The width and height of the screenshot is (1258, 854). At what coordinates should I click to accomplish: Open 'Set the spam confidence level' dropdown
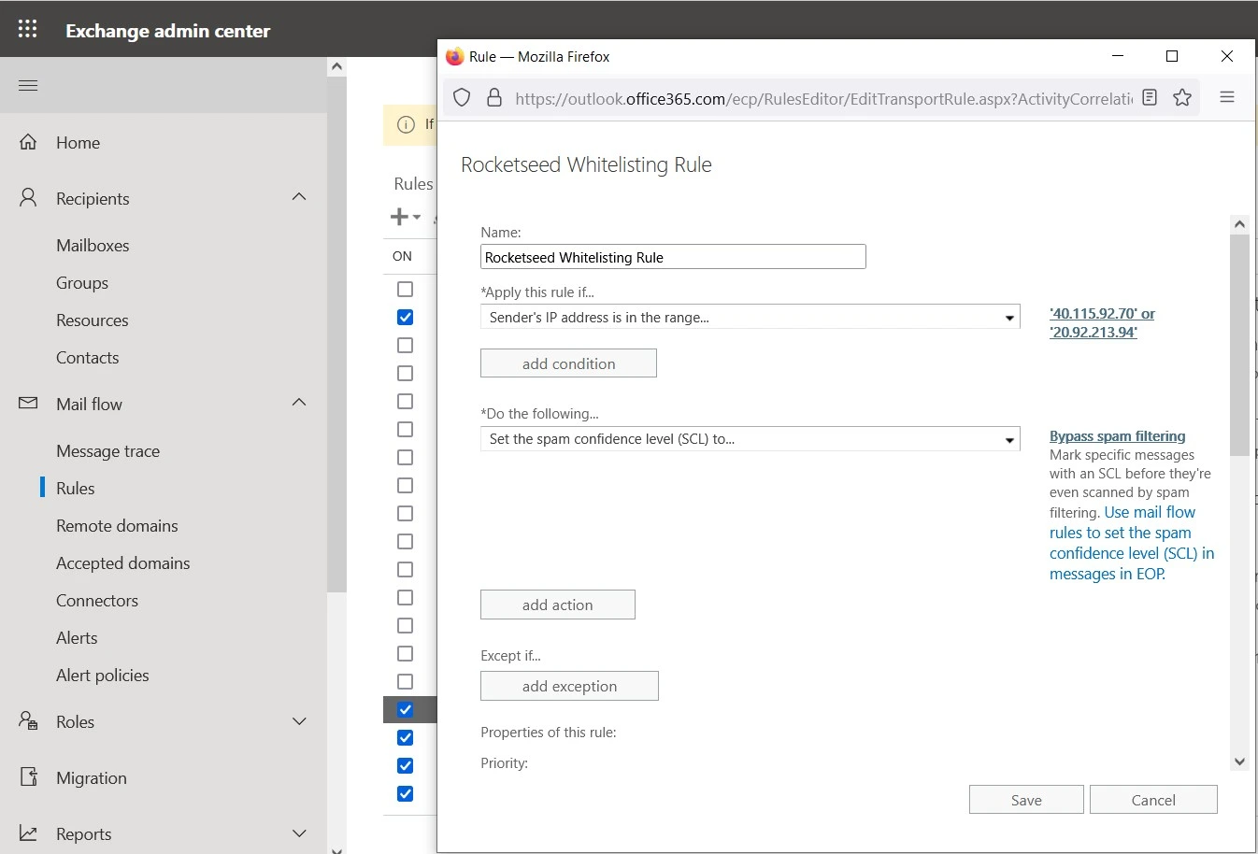click(750, 439)
